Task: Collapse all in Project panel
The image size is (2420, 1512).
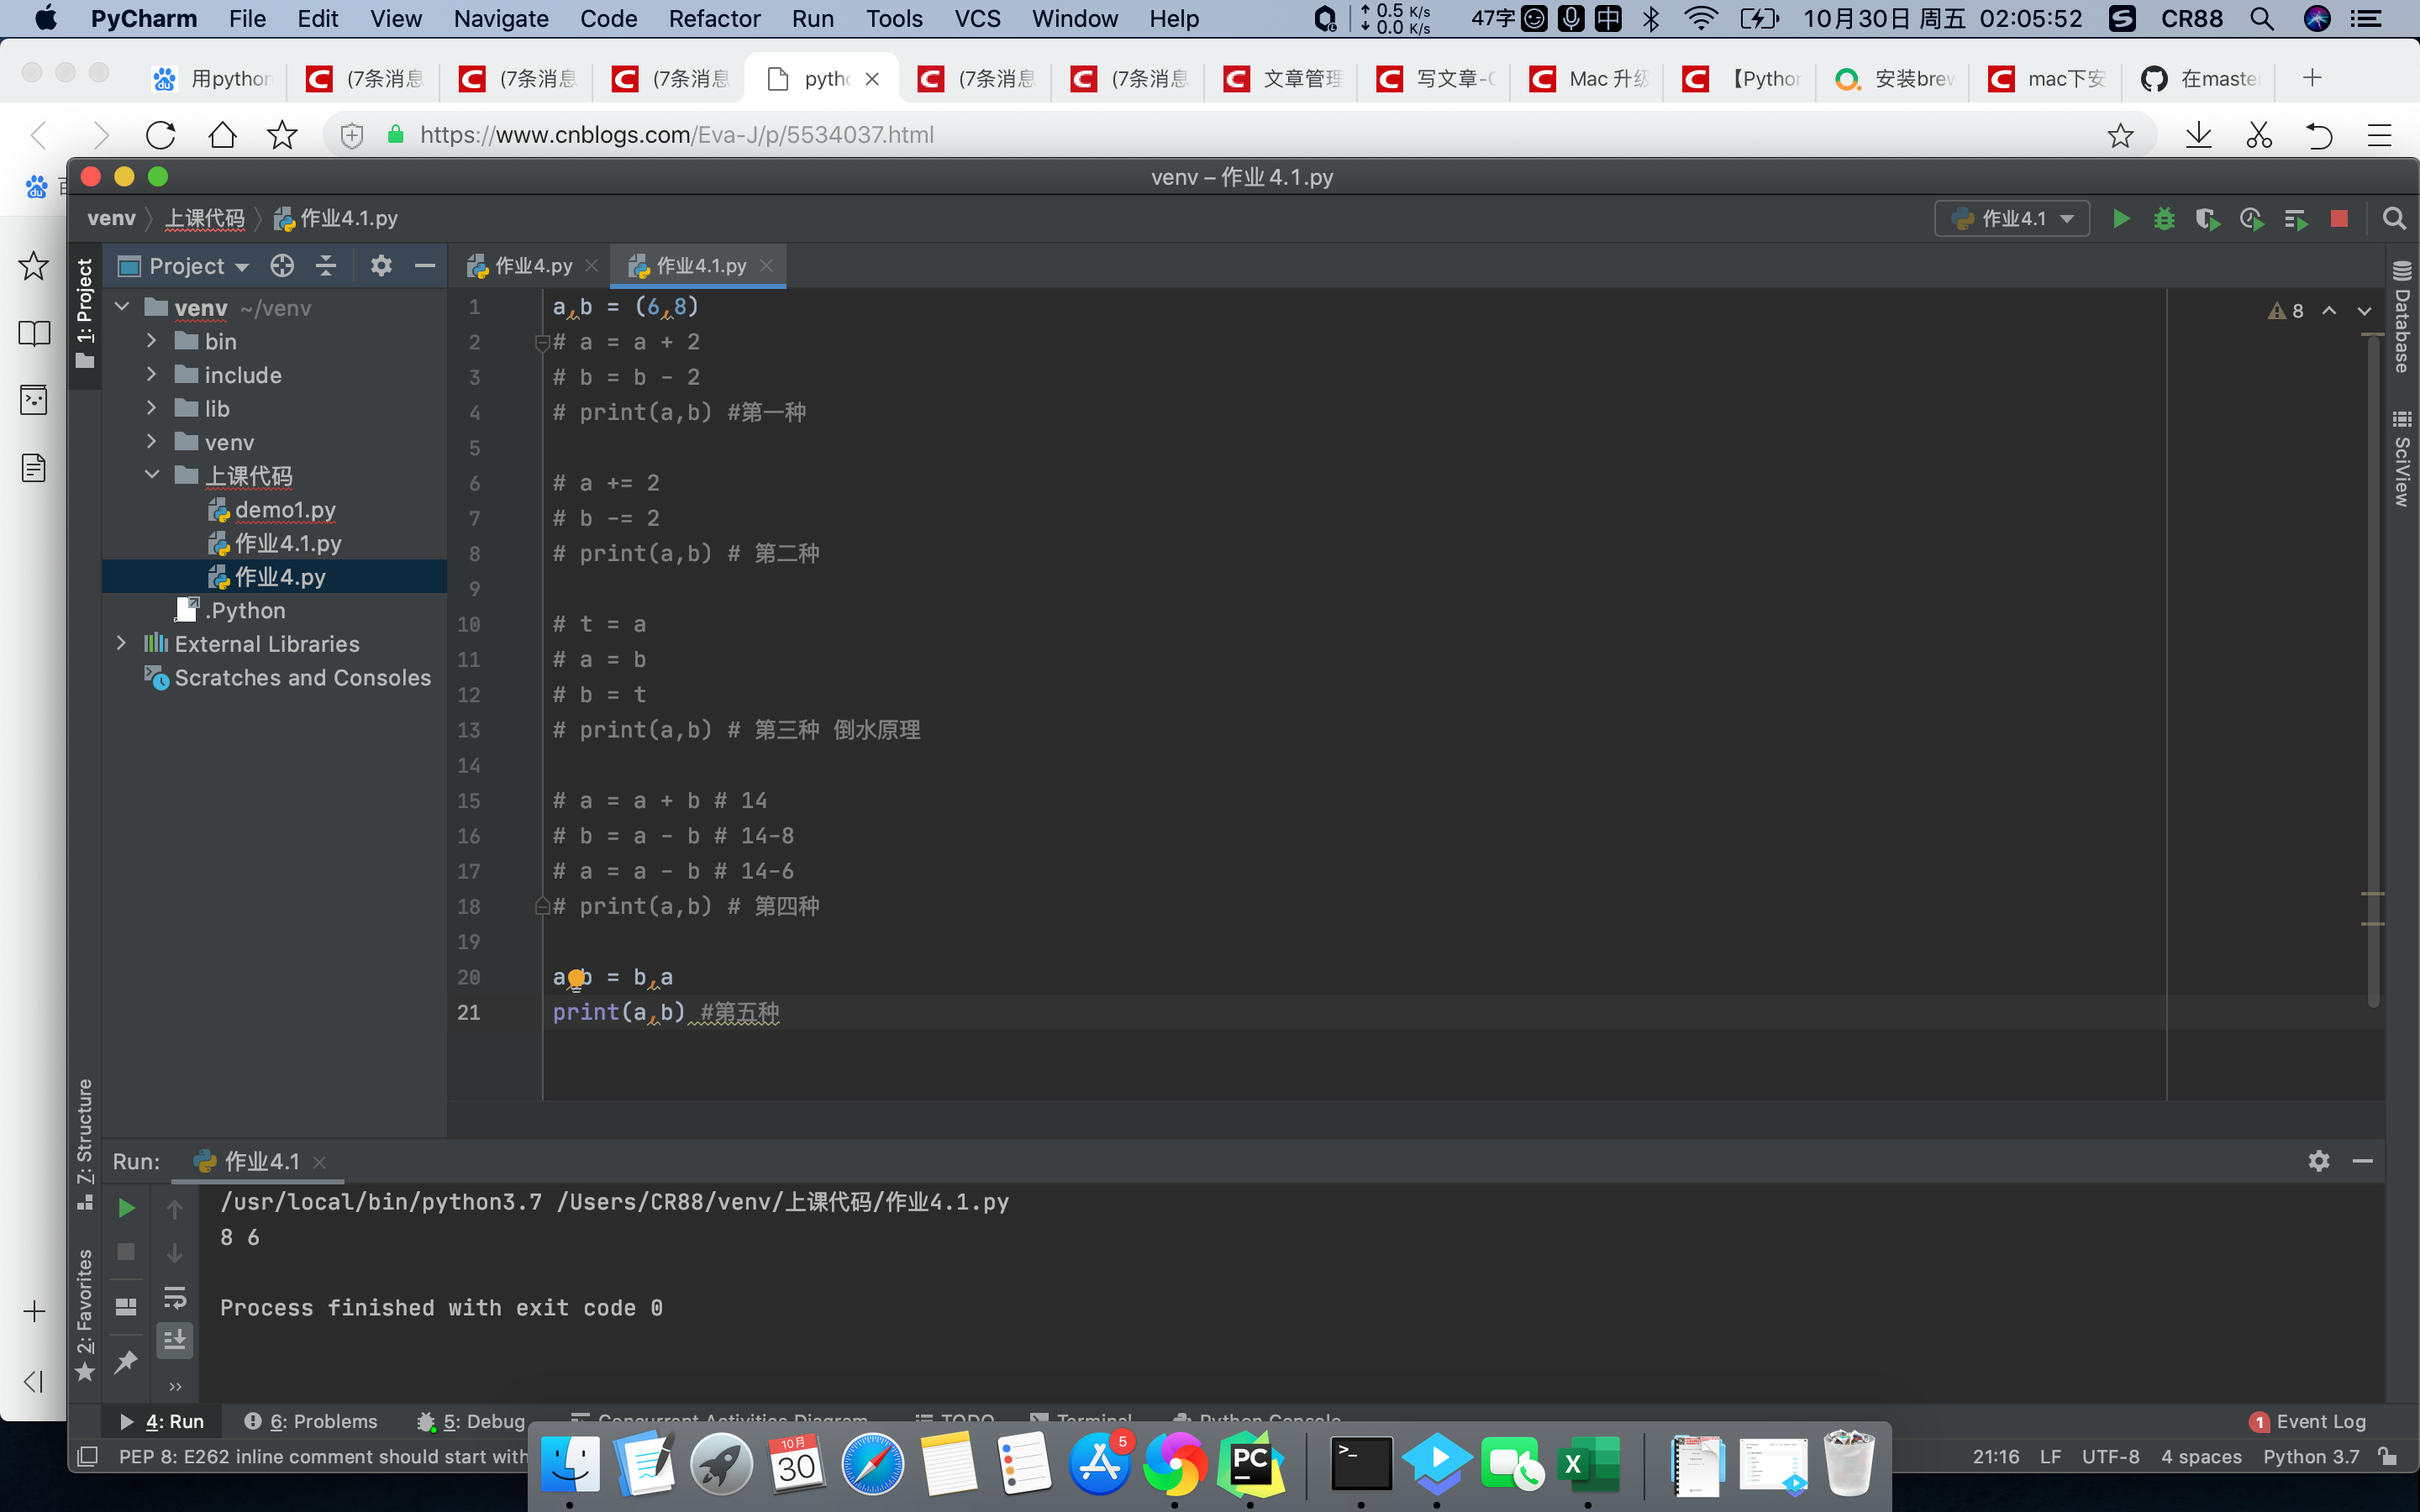Action: pos(326,266)
